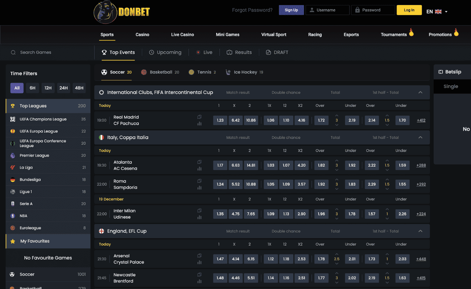The width and height of the screenshot is (471, 289).
Task: Select the All time filter
Action: click(17, 88)
